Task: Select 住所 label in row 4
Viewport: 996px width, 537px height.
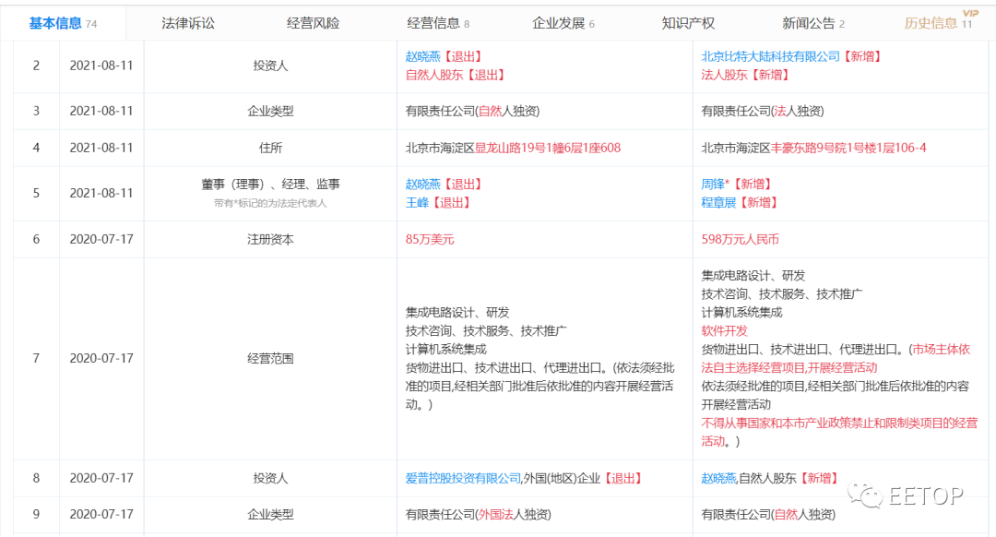Action: click(270, 148)
